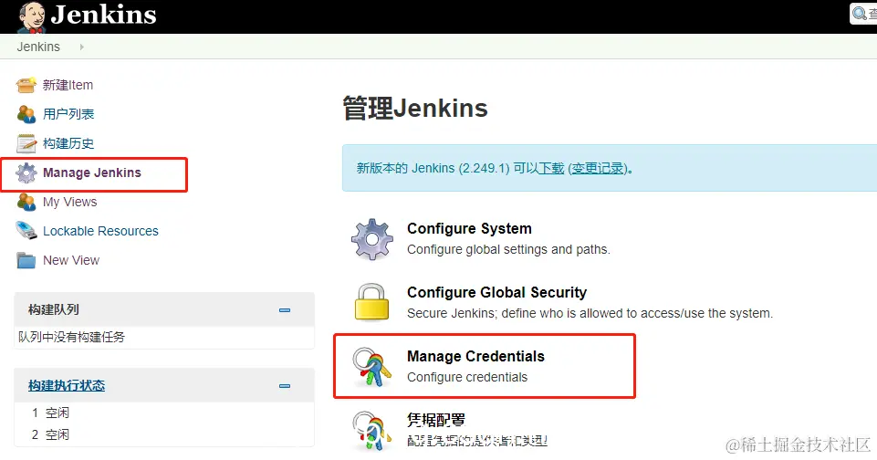877x460 pixels.
Task: Click the 凭据配置 keys icon
Action: coord(372,431)
